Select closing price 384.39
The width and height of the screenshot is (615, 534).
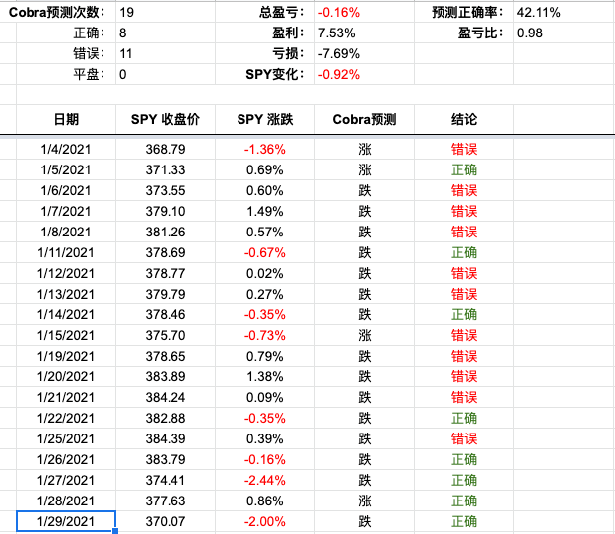166,438
